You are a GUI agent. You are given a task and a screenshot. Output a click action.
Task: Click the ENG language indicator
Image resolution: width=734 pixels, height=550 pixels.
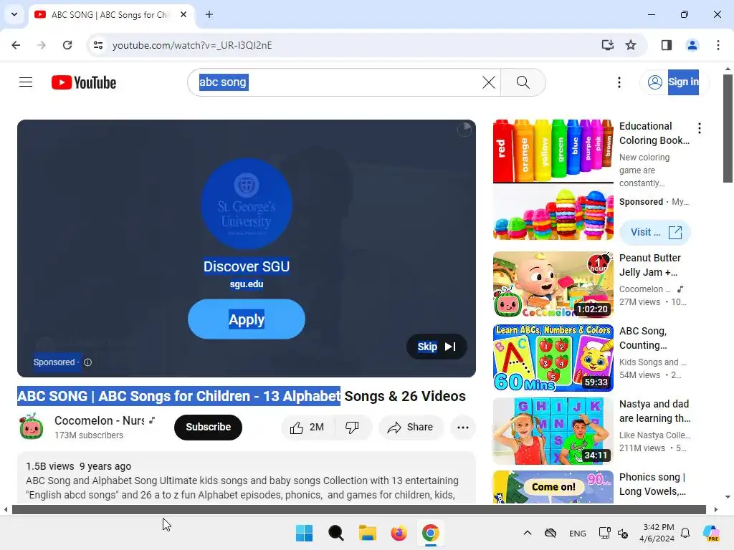[577, 533]
